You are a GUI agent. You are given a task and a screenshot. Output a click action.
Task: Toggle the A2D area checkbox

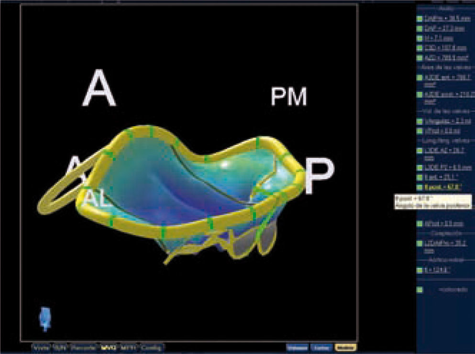coord(420,57)
